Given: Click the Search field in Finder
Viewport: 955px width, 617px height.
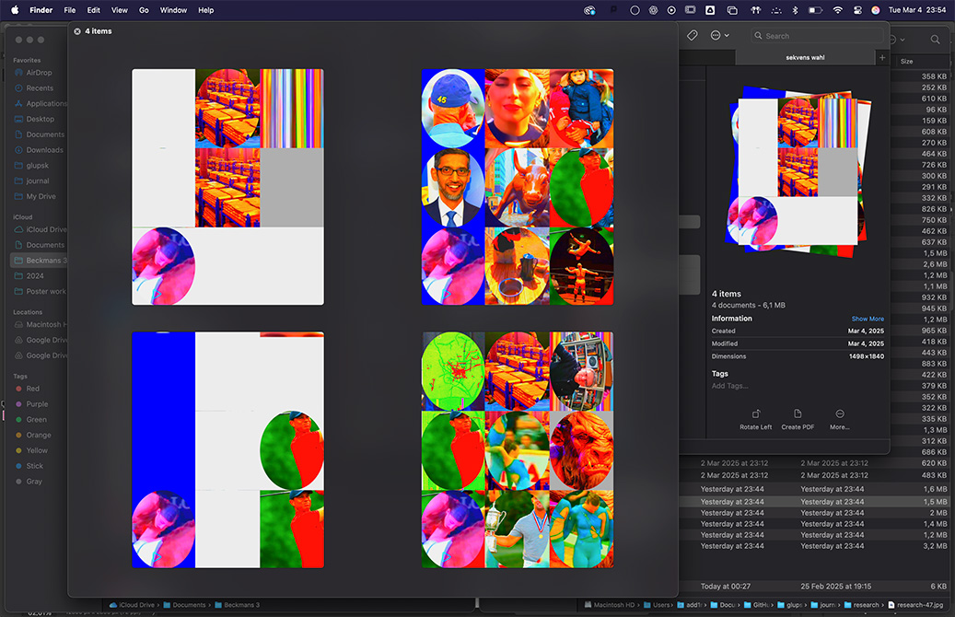Looking at the screenshot, I should click(x=815, y=36).
